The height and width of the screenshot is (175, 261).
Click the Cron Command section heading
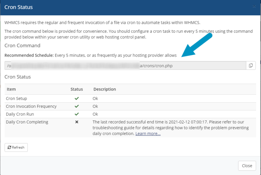click(22, 46)
